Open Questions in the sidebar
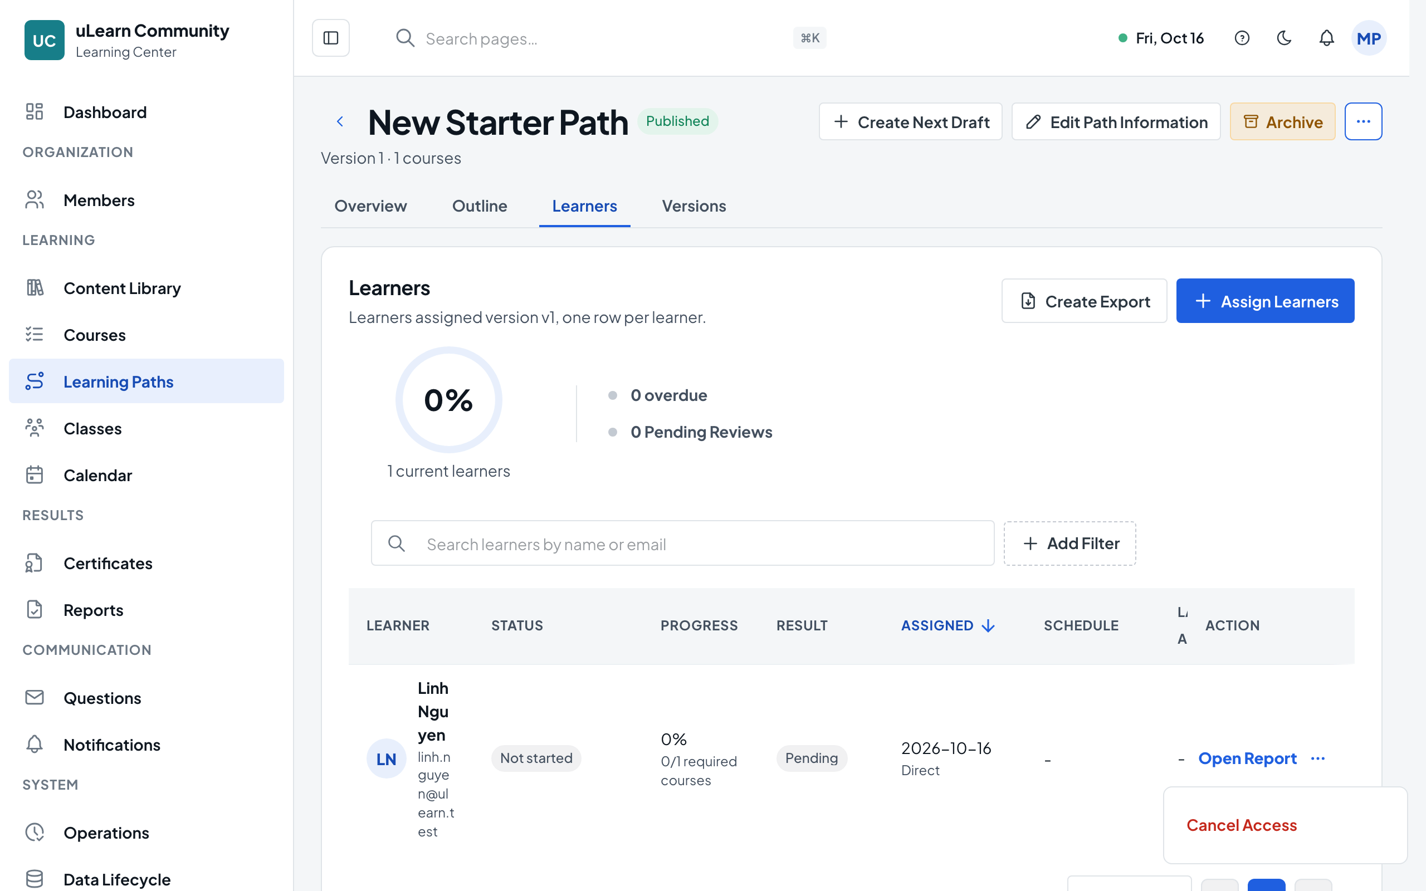The height and width of the screenshot is (891, 1426). click(146, 698)
